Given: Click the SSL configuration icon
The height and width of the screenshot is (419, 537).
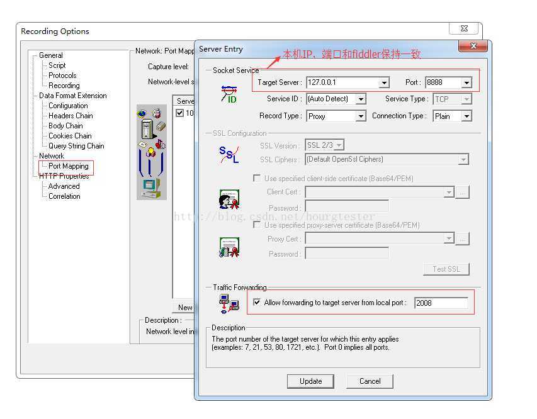Looking at the screenshot, I should click(x=229, y=154).
